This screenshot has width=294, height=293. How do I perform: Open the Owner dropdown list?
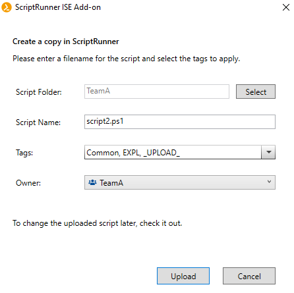180,182
